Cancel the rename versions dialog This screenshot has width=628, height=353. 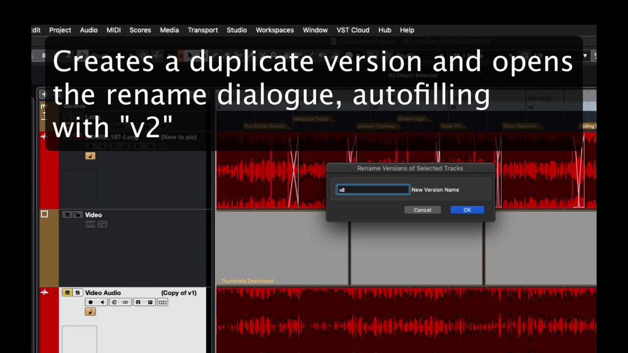click(422, 210)
